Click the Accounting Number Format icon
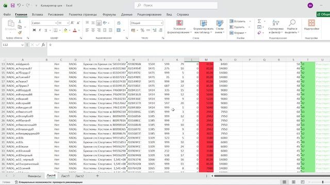Screen dimensions: 330x185 tap(133, 30)
